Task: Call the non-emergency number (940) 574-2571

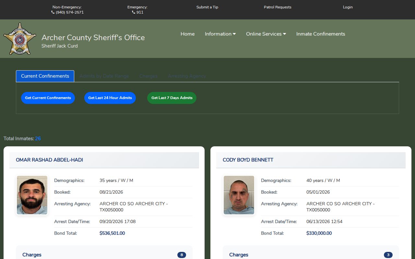Action: tap(70, 12)
